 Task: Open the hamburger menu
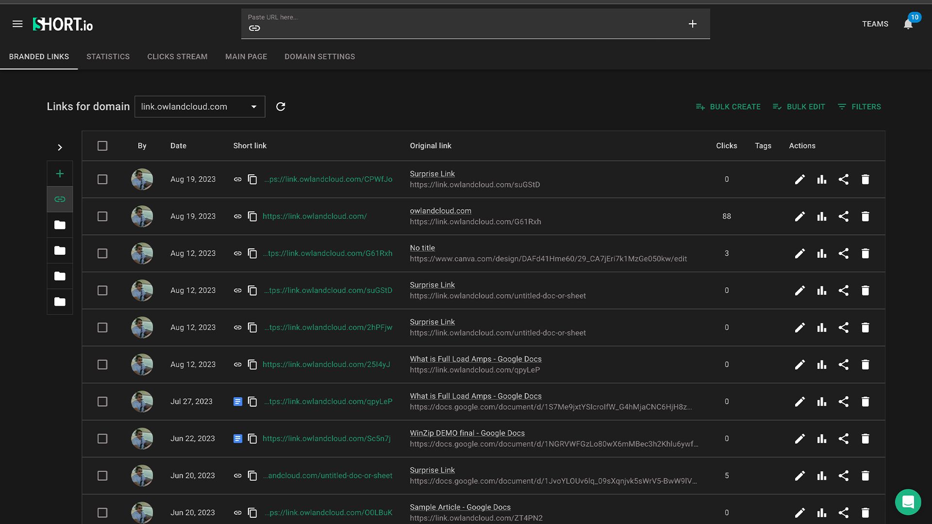pos(17,24)
